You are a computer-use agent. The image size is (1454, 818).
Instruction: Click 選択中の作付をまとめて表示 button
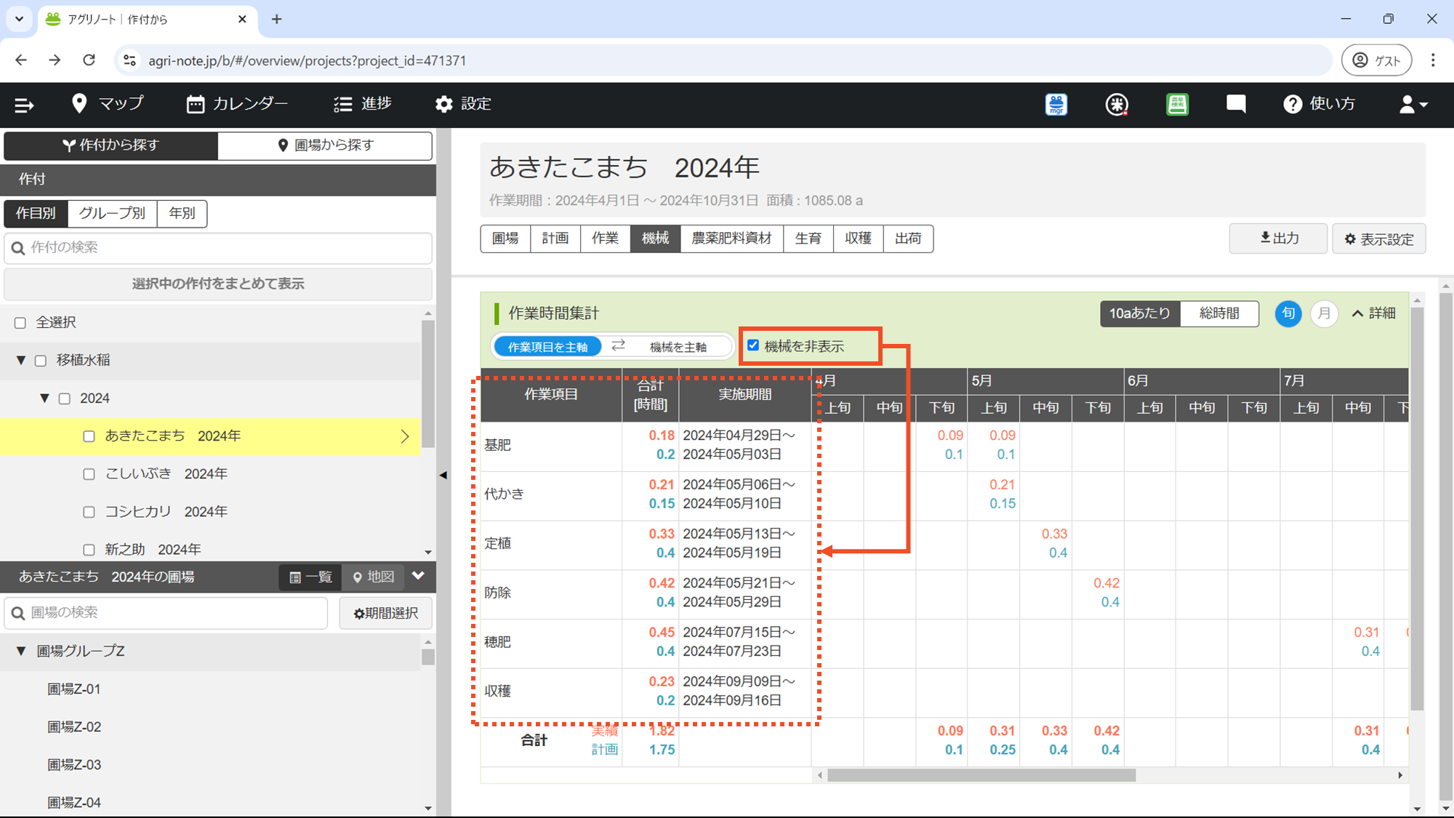[218, 284]
